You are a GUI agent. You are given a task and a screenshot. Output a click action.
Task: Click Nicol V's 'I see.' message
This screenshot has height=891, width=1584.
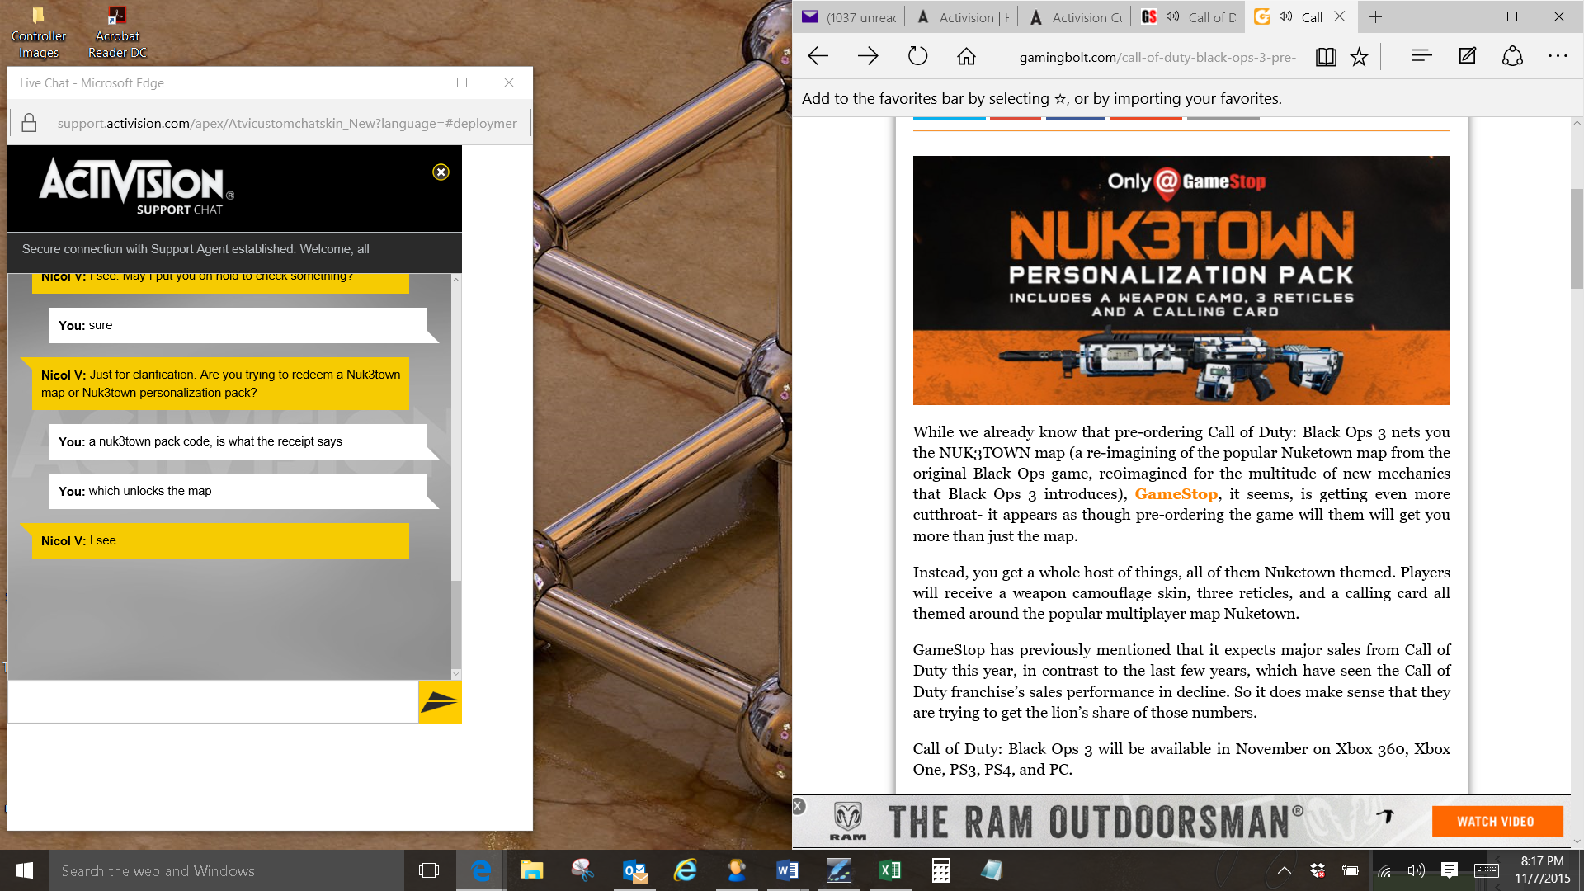220,540
